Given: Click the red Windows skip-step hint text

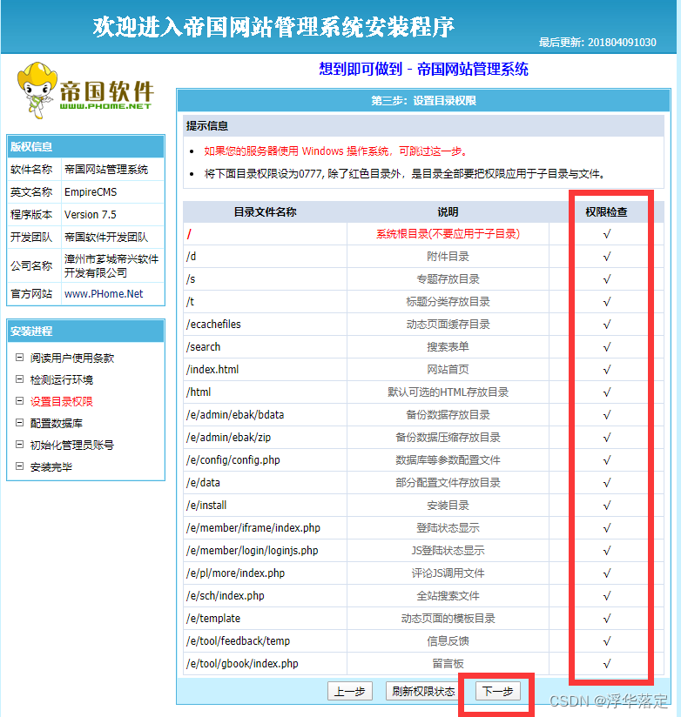Looking at the screenshot, I should 335,151.
